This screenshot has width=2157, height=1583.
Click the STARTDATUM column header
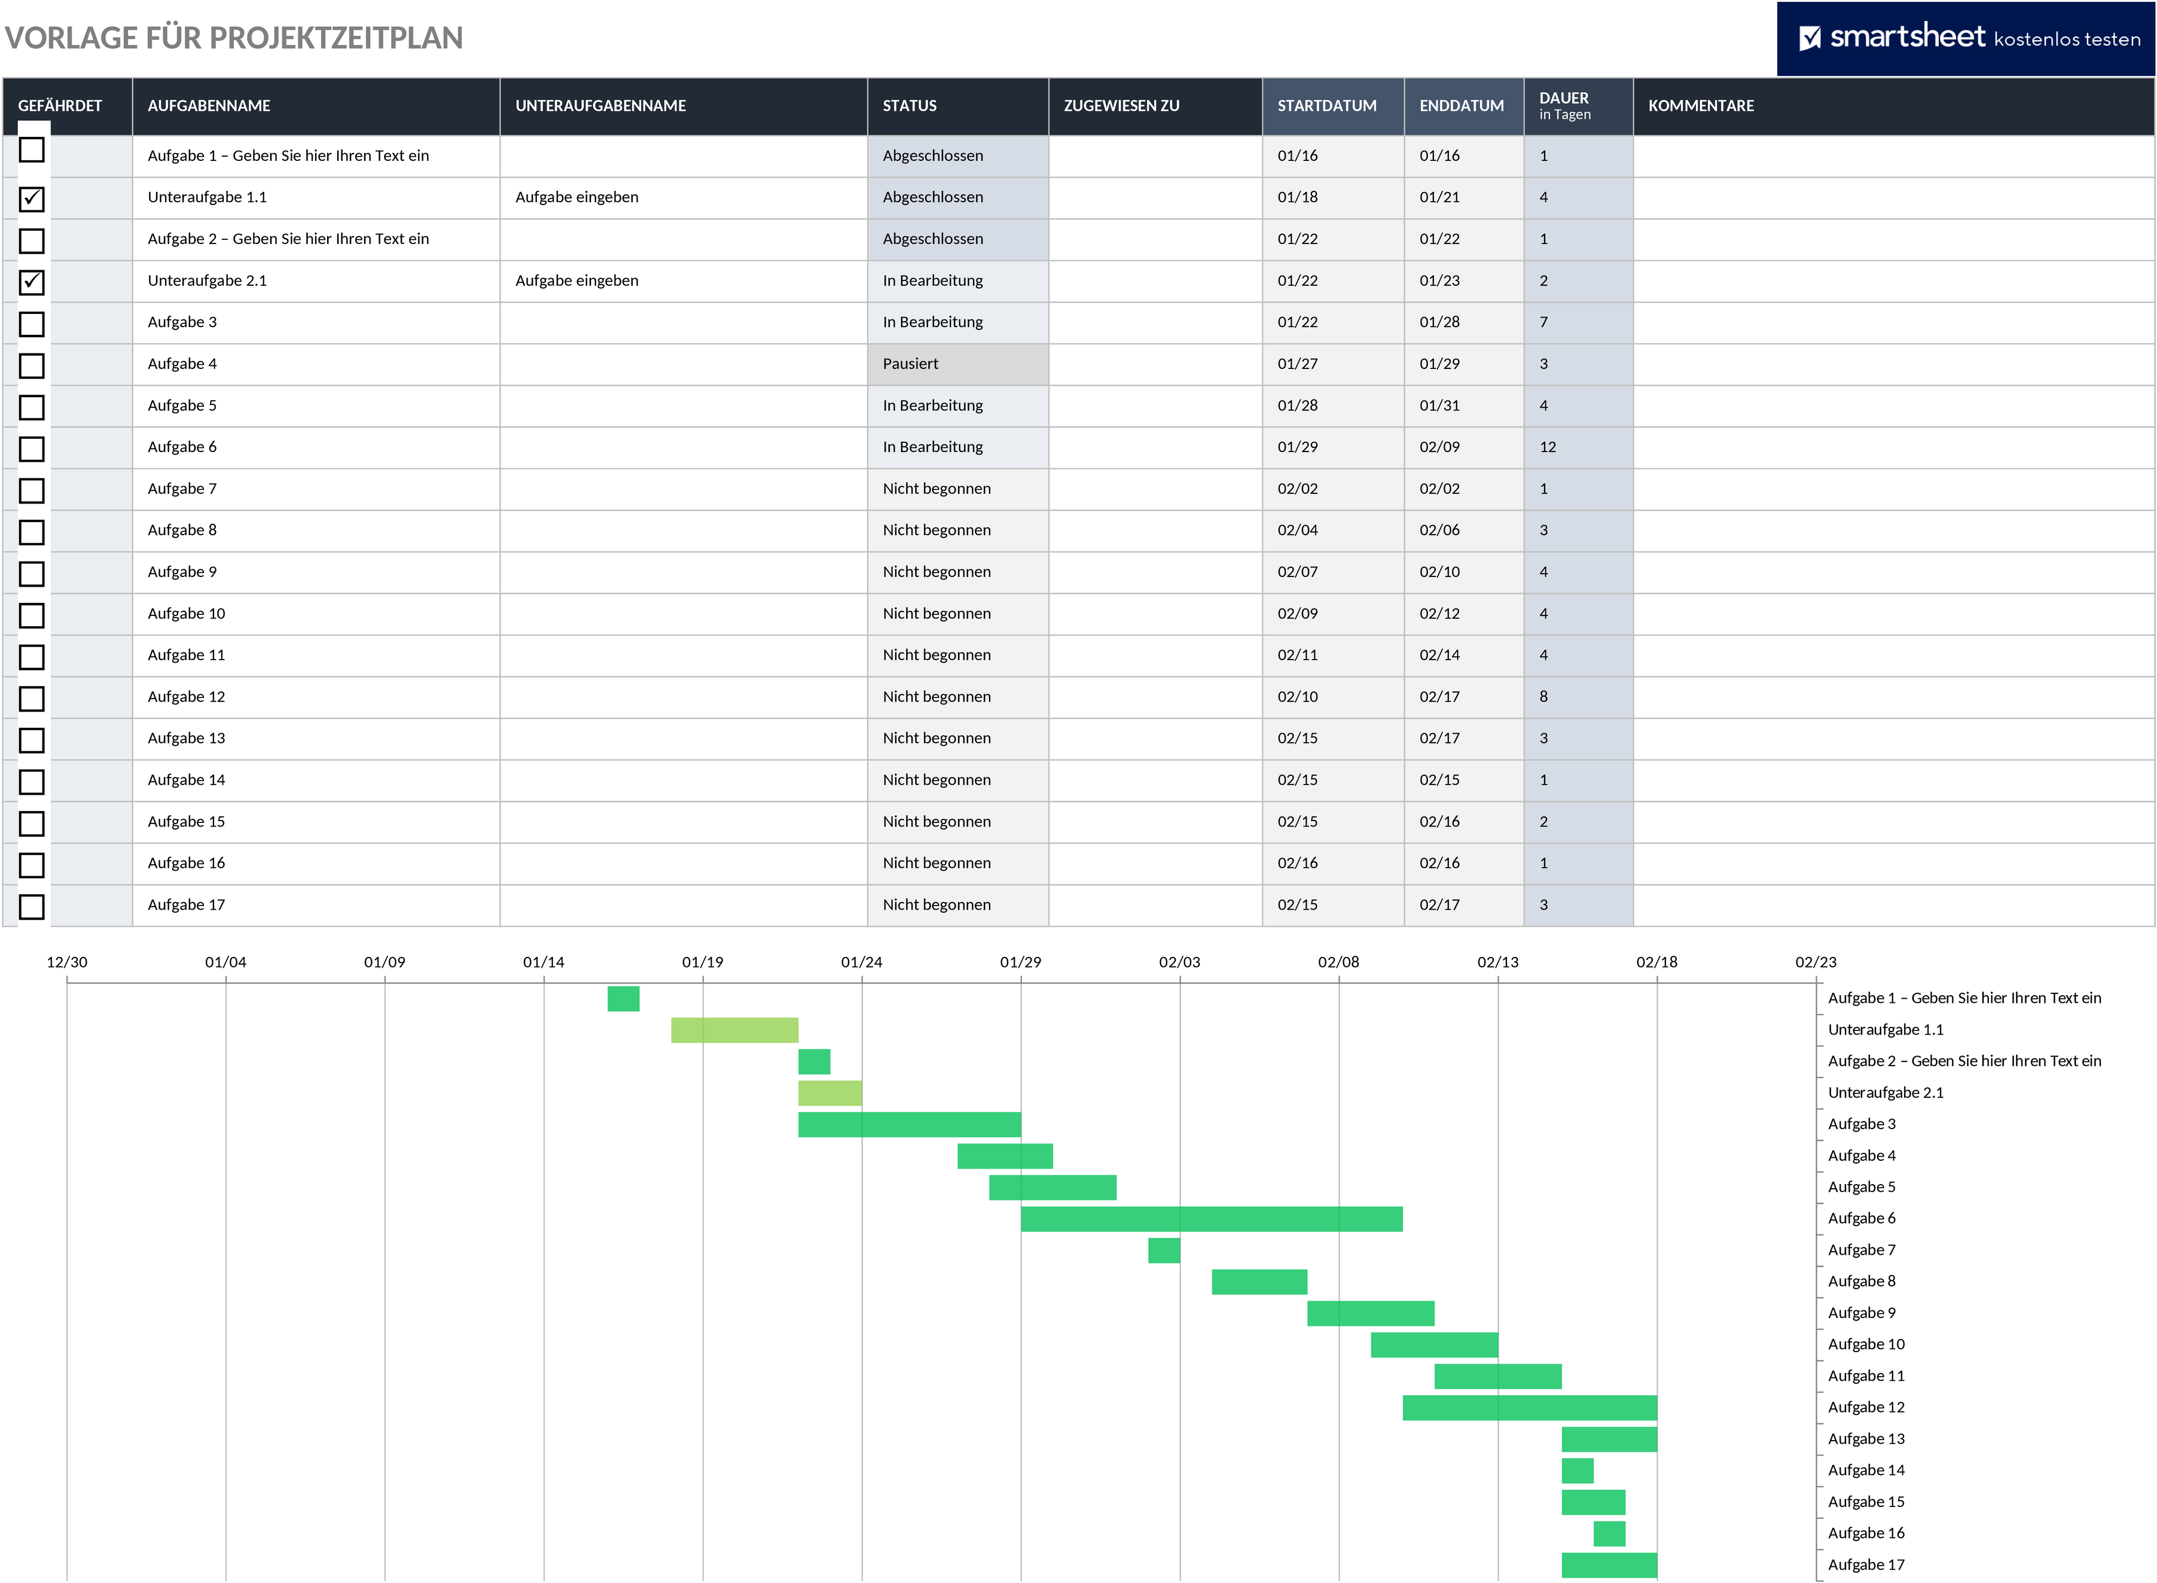point(1333,106)
